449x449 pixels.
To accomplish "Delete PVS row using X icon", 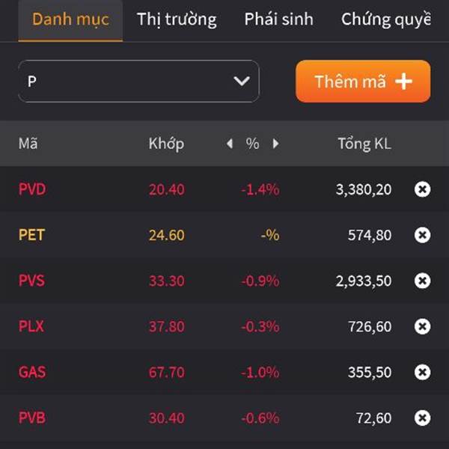I will (422, 281).
